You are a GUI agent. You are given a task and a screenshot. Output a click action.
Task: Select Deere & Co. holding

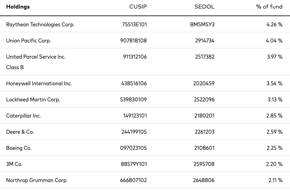(x=20, y=132)
